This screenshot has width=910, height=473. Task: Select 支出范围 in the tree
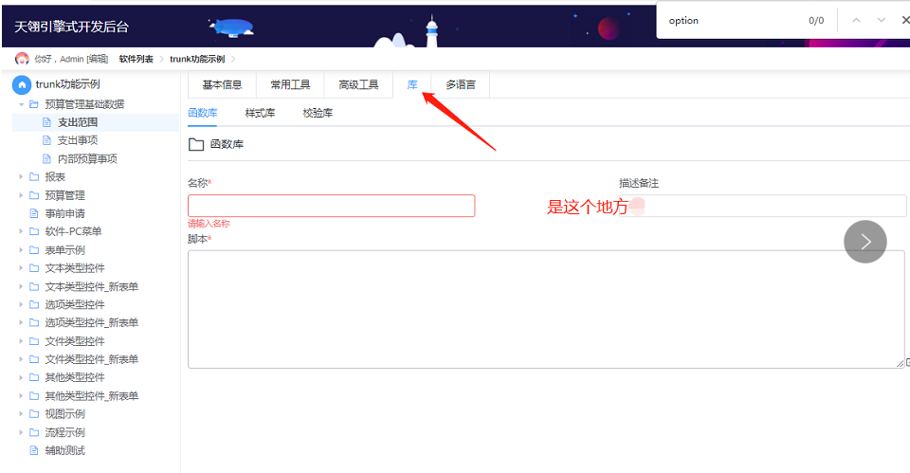coord(77,122)
